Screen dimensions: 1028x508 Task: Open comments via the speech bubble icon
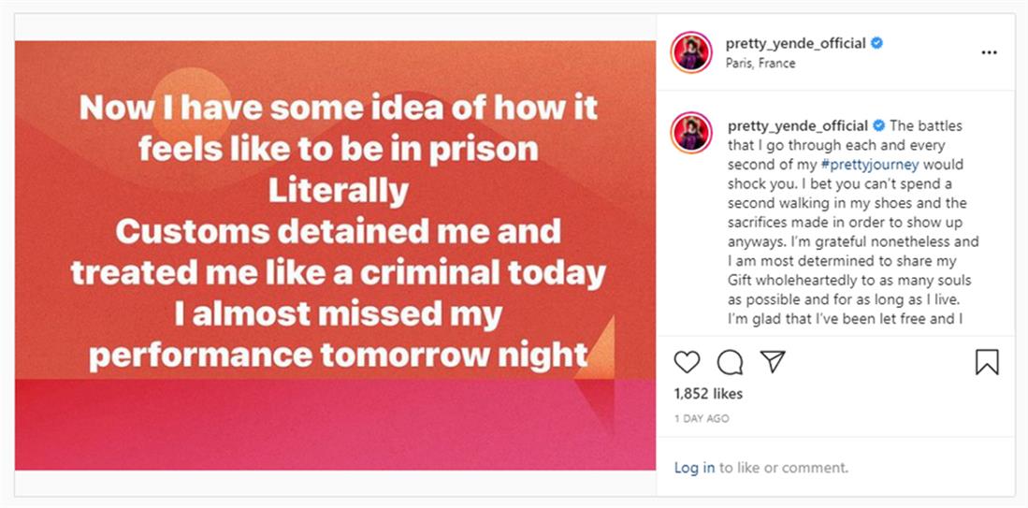tap(730, 362)
